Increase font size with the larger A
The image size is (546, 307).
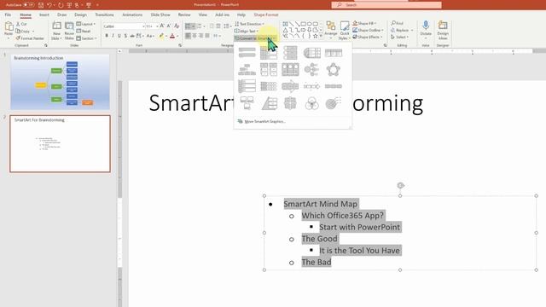click(x=162, y=26)
